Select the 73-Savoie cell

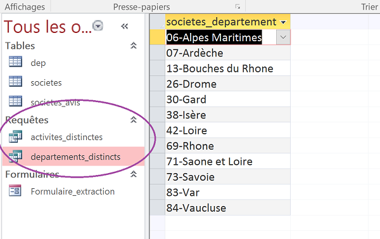click(x=227, y=177)
